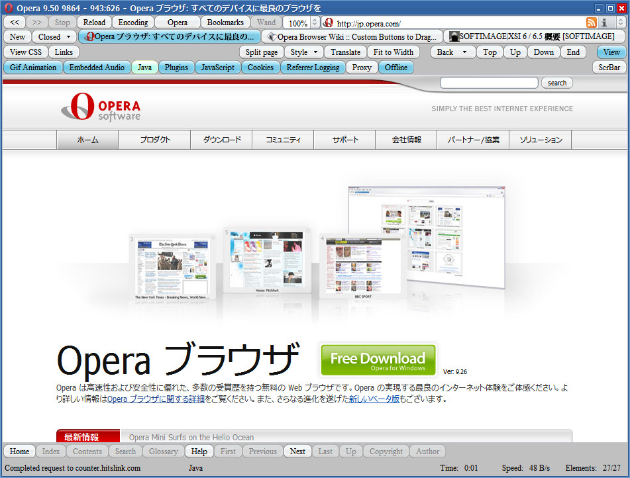Click the Free Download button
This screenshot has width=630, height=478.
pyautogui.click(x=378, y=360)
